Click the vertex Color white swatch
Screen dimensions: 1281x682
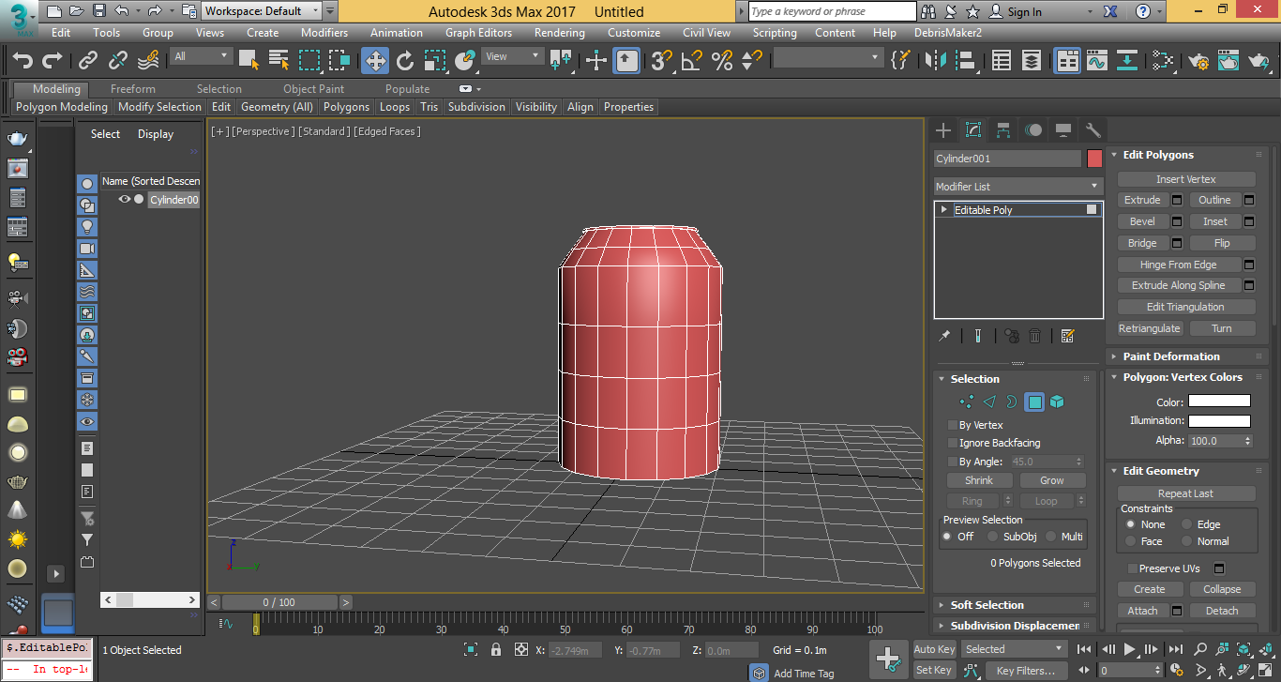[1219, 402]
